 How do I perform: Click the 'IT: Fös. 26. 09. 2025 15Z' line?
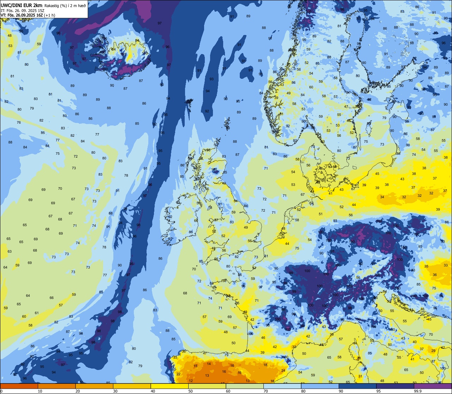(x=22, y=10)
